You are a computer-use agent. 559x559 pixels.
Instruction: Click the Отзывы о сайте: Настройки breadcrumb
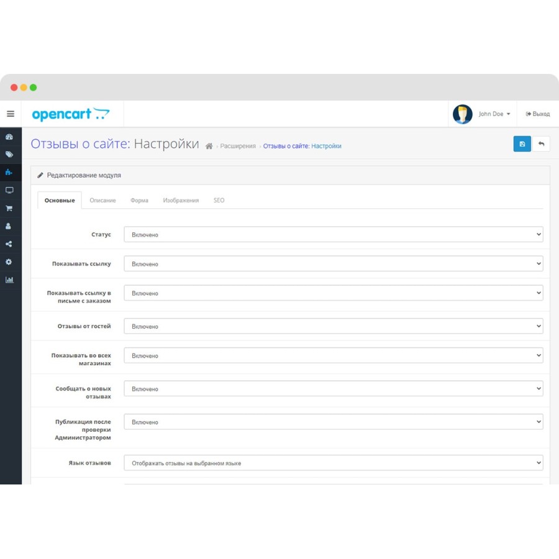(302, 146)
